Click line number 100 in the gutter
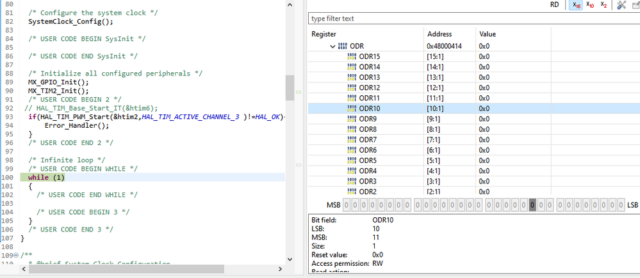The width and height of the screenshot is (640, 278). pos(7,178)
